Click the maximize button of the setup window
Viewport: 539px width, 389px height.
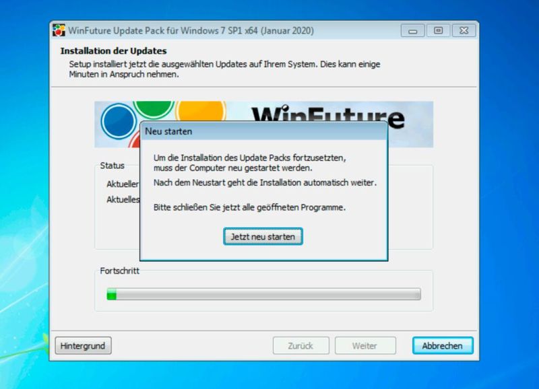tap(440, 30)
